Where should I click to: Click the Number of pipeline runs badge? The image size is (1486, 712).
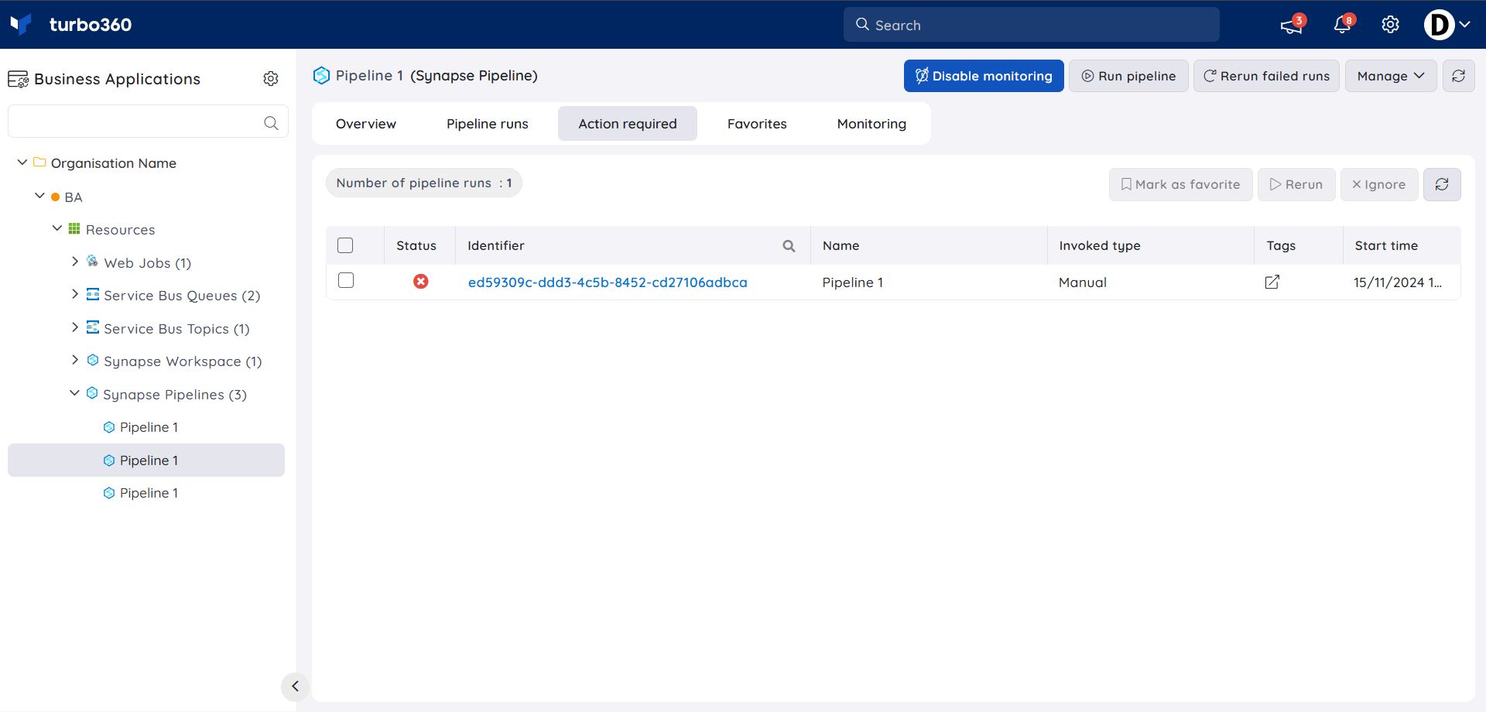pyautogui.click(x=423, y=183)
